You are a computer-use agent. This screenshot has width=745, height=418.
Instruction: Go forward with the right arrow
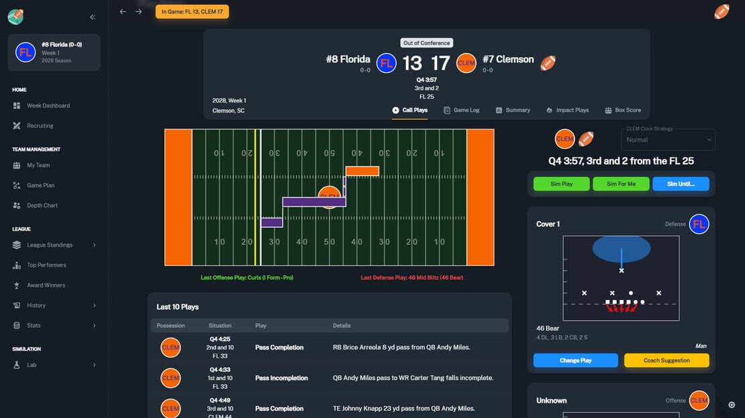pyautogui.click(x=138, y=11)
